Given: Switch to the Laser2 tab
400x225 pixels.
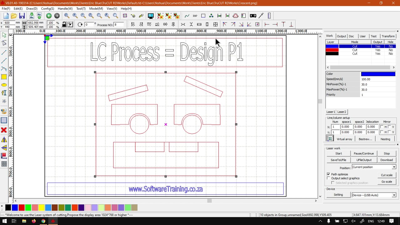Looking at the screenshot, I should point(342,112).
